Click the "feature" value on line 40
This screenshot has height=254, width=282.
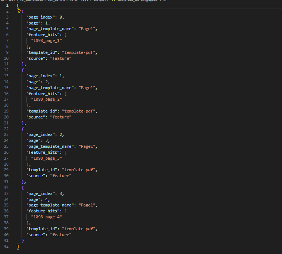coord(61,235)
